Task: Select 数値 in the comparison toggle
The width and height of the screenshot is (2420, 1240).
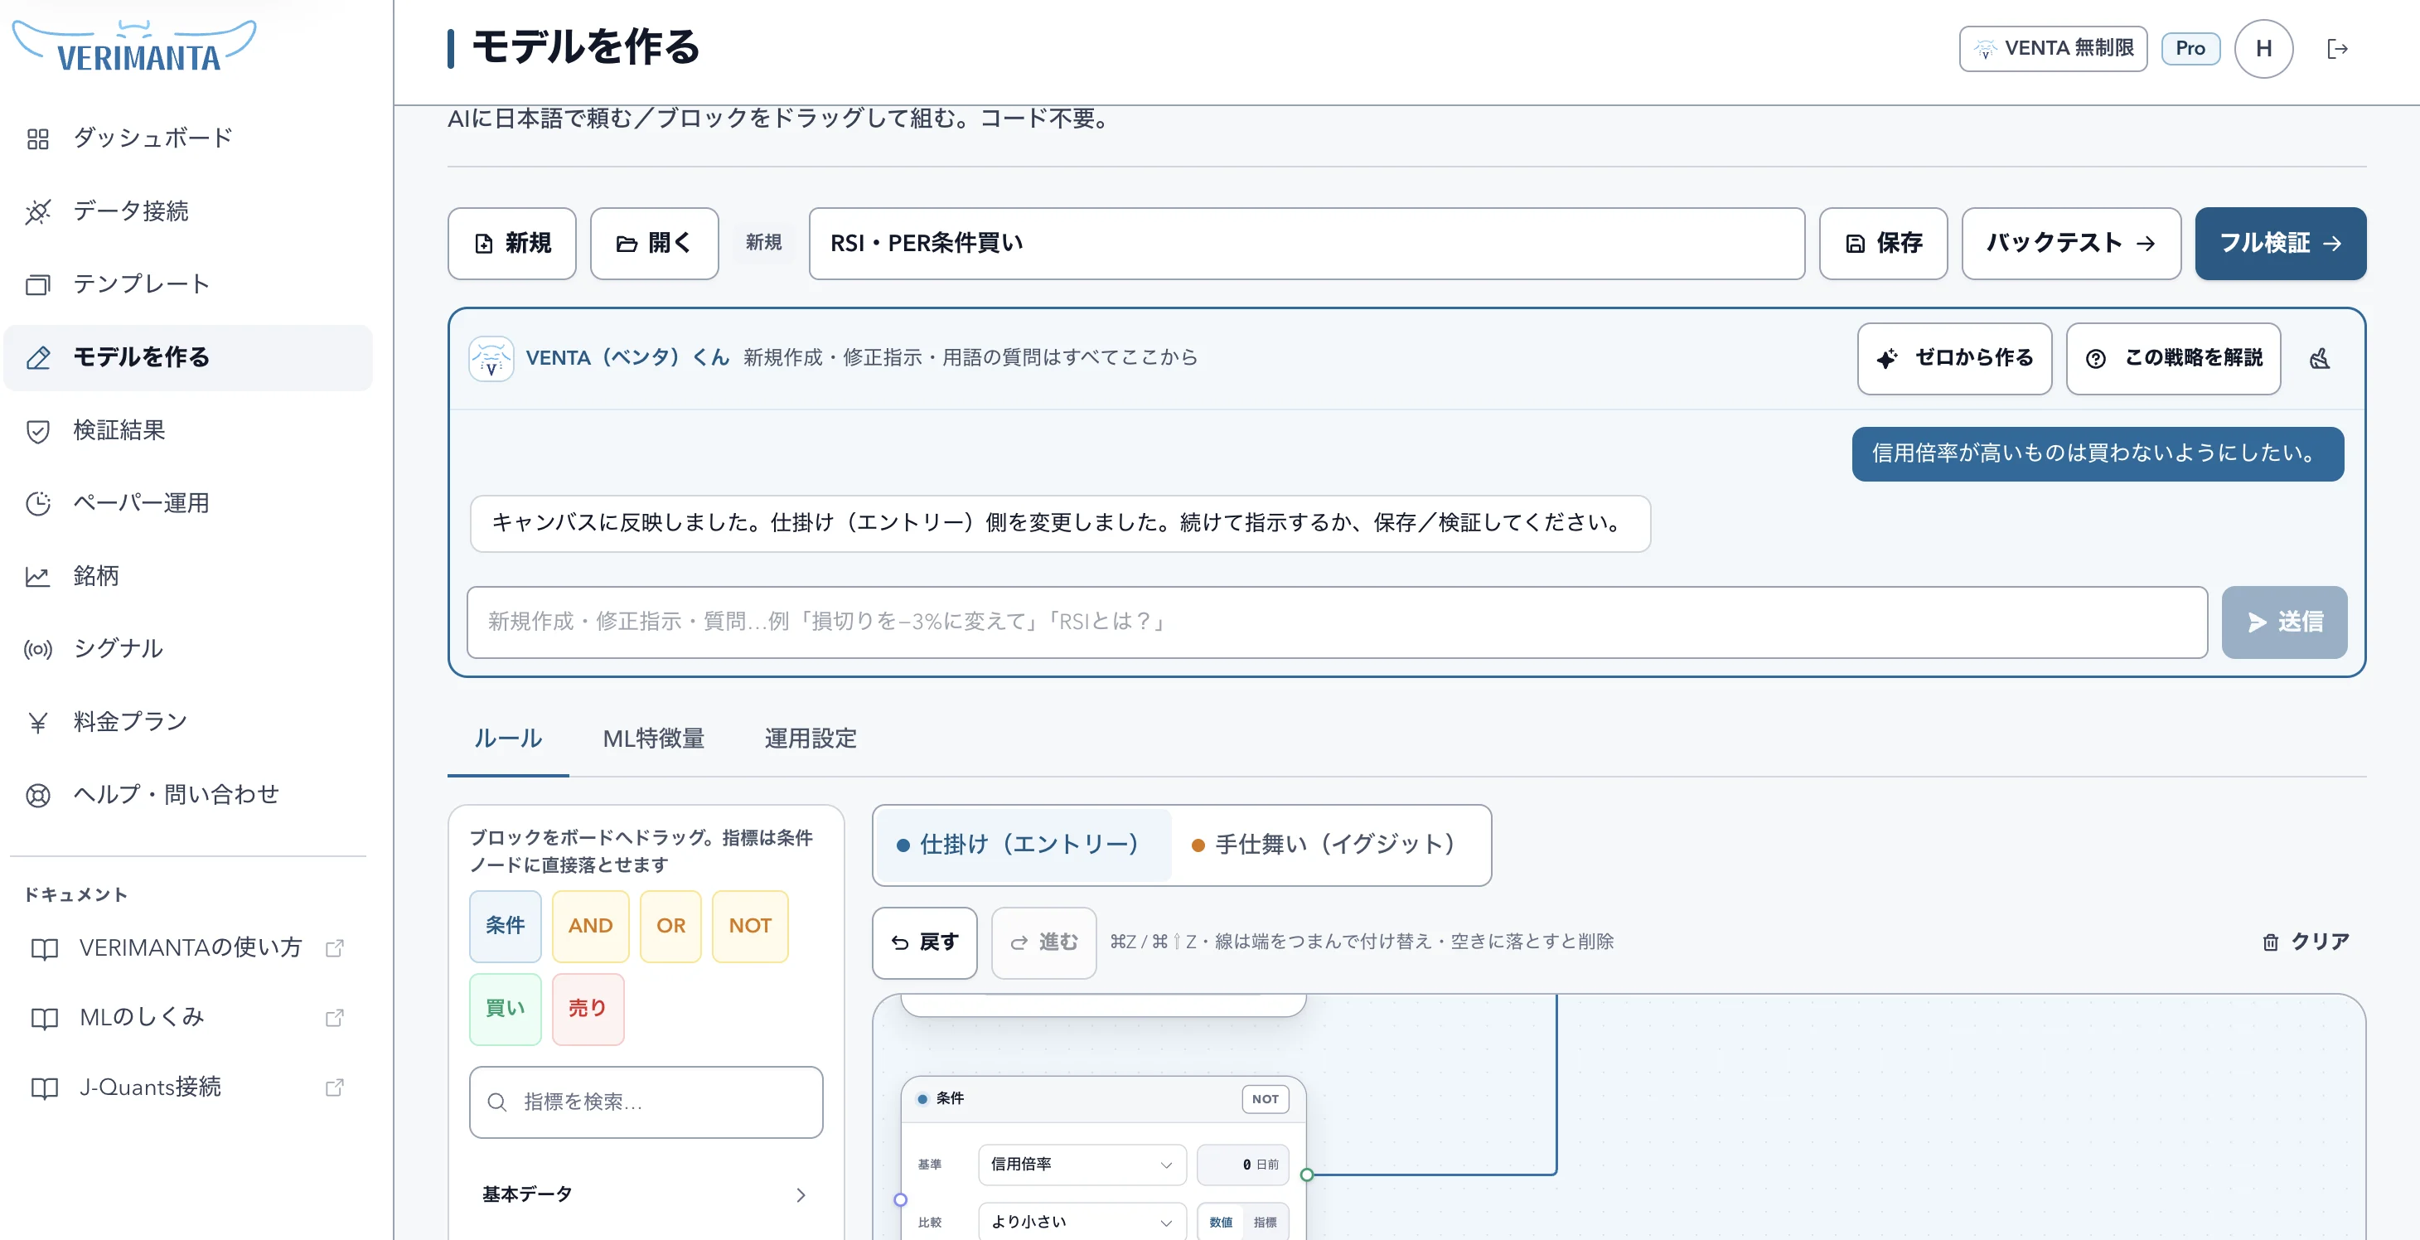Action: point(1220,1222)
